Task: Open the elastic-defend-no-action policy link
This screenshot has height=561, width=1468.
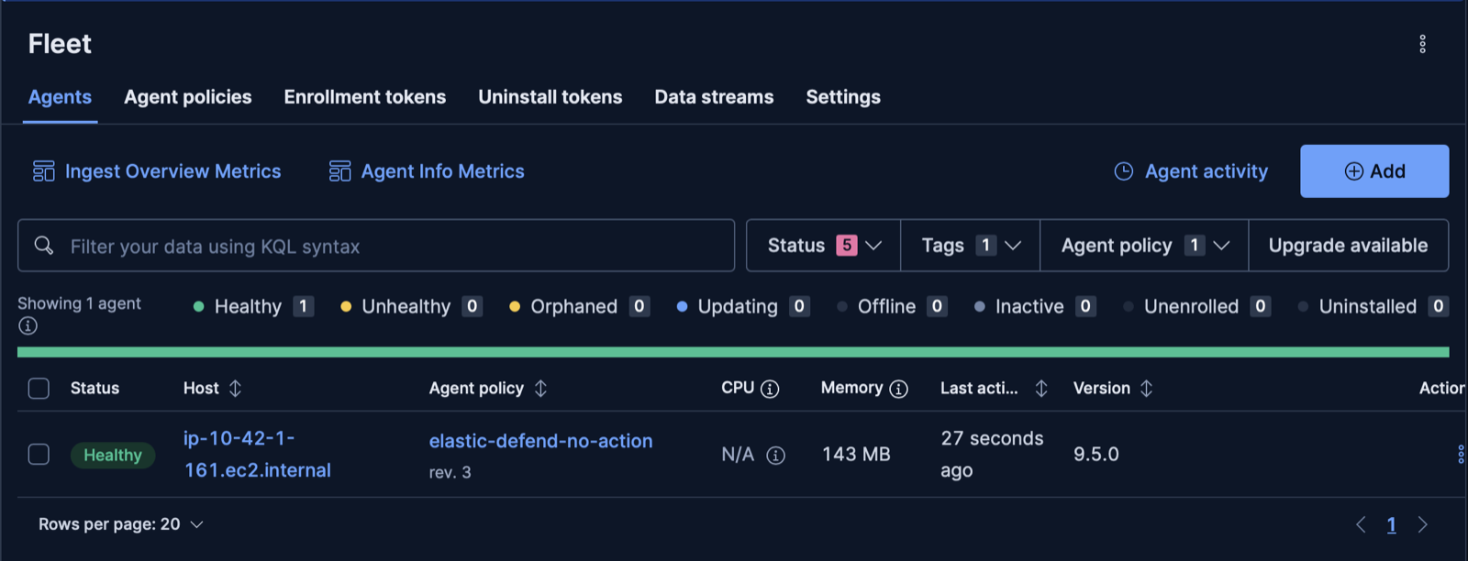Action: click(x=541, y=441)
